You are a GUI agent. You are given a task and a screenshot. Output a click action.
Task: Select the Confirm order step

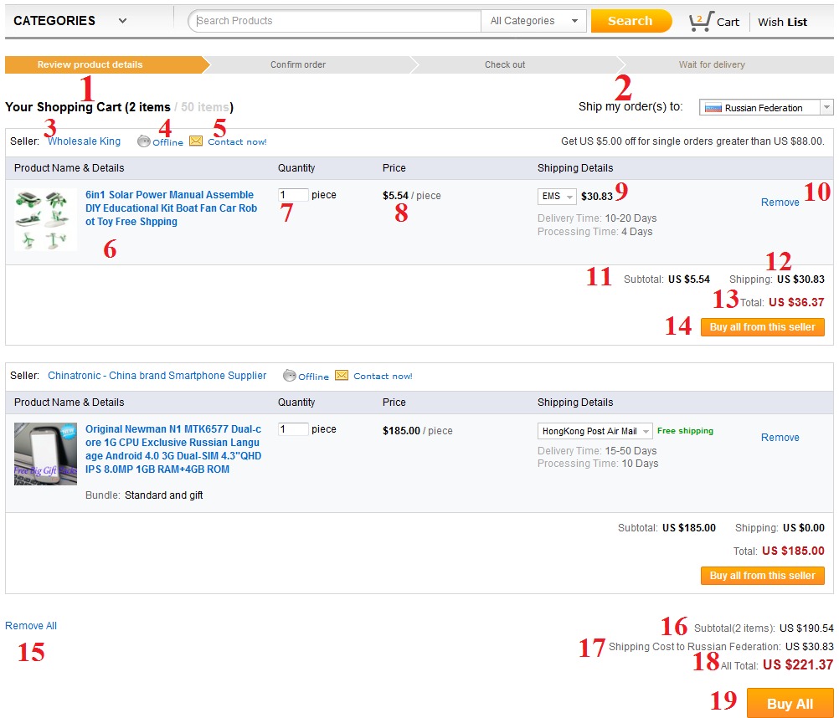298,64
